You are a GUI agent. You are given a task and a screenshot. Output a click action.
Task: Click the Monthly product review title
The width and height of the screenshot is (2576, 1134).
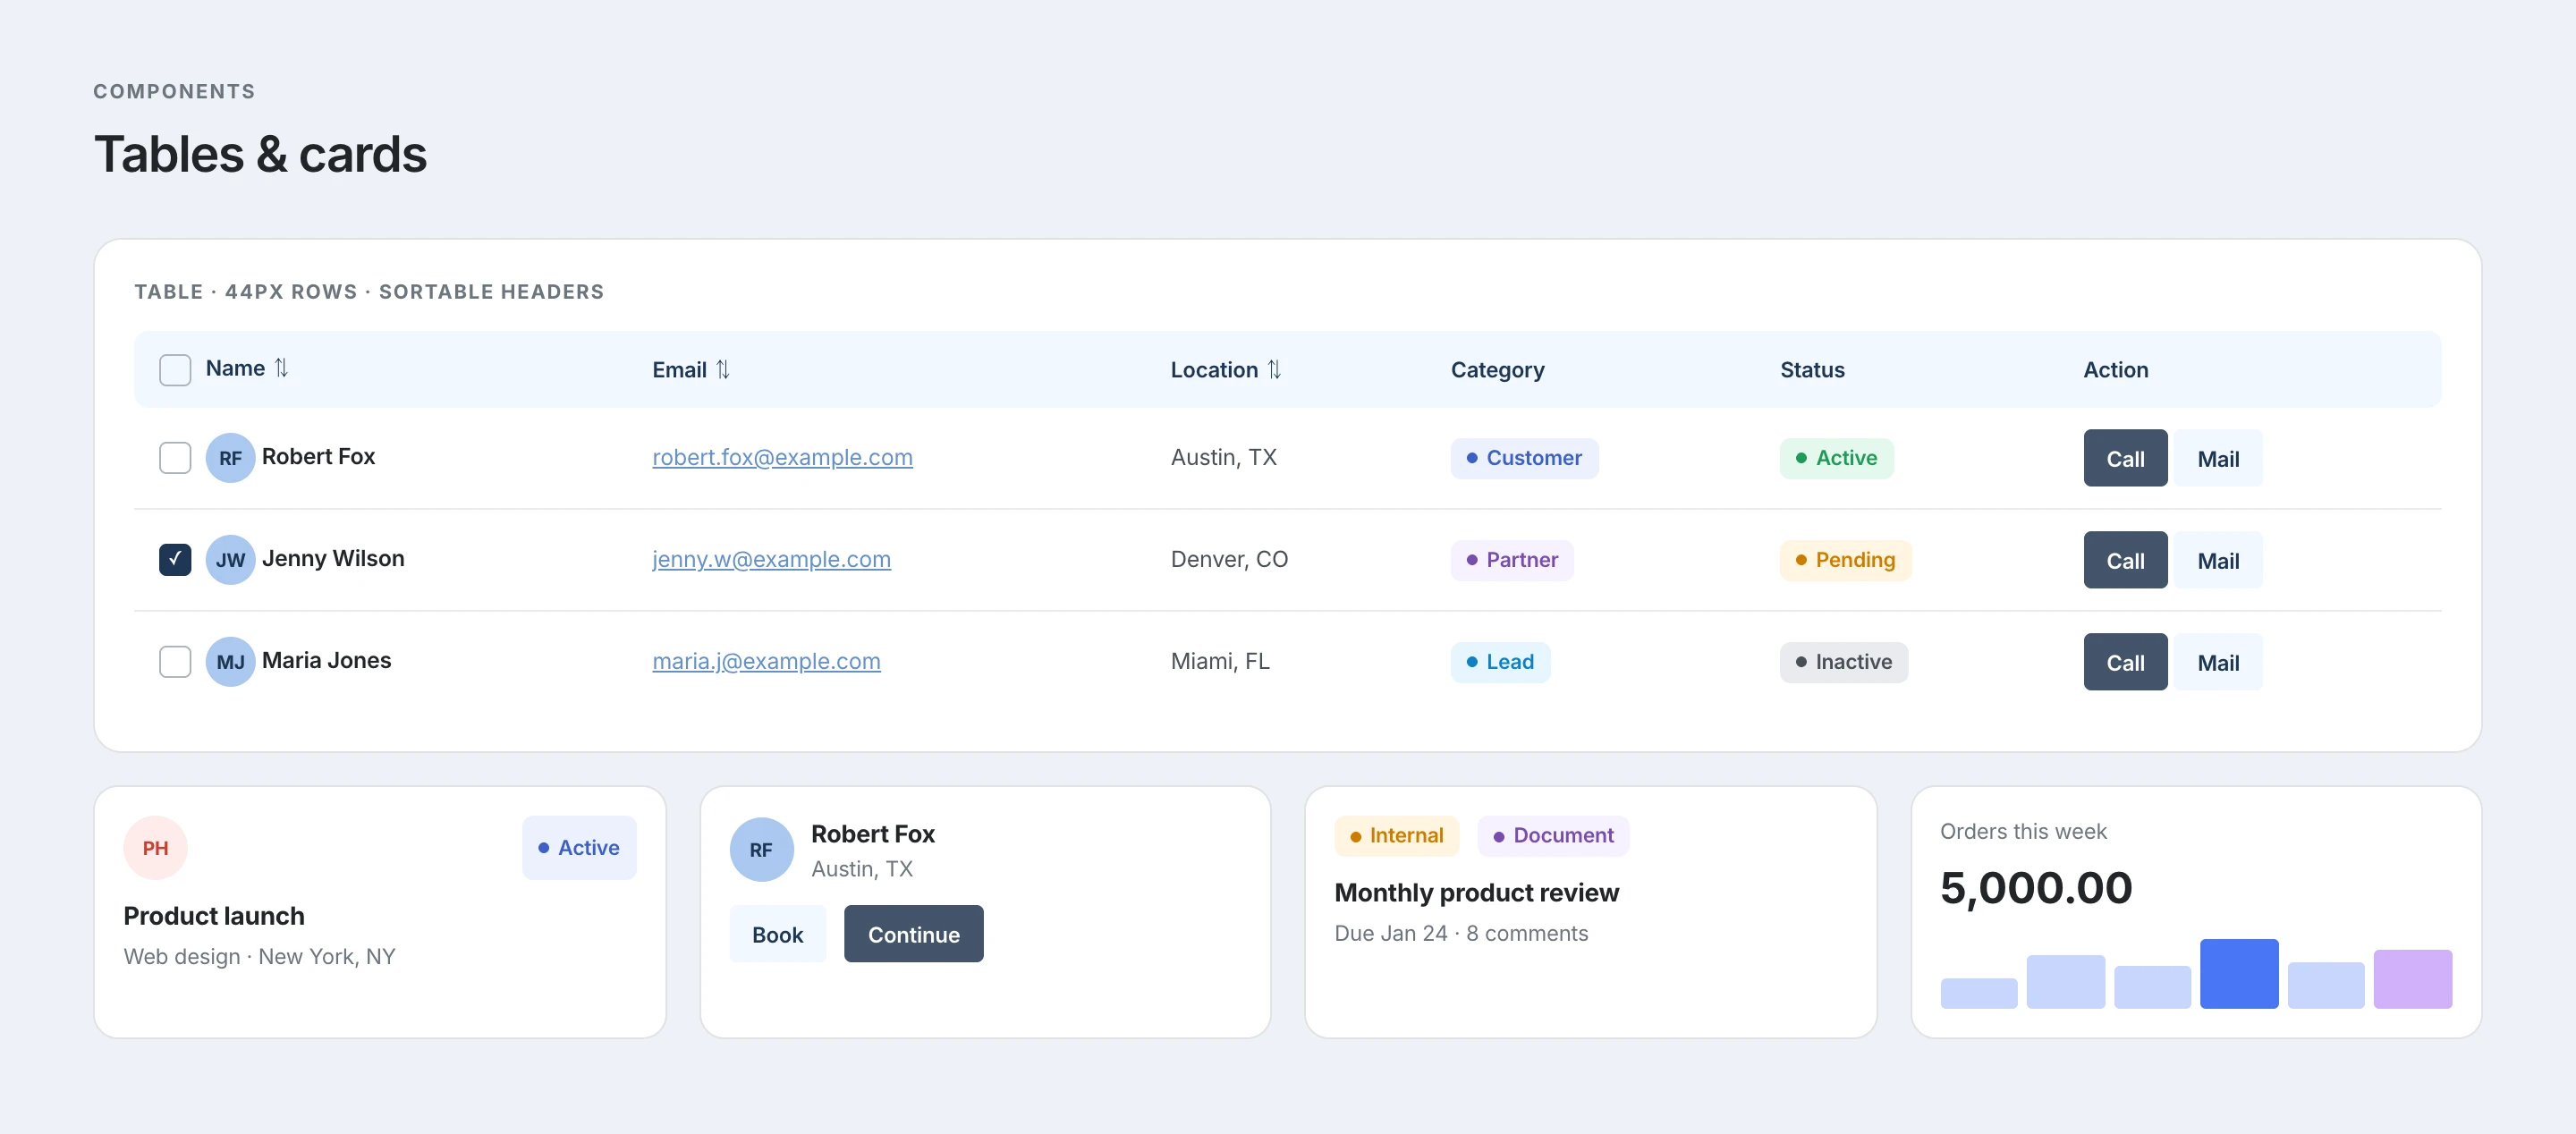click(x=1476, y=892)
